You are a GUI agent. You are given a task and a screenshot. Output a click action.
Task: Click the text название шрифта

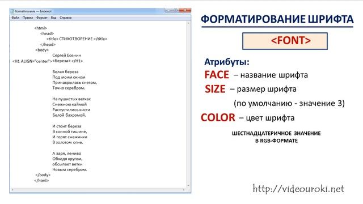coord(274,75)
